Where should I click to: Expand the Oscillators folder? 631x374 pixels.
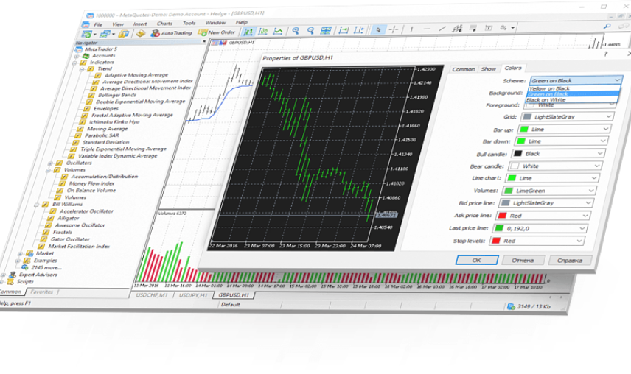point(50,163)
